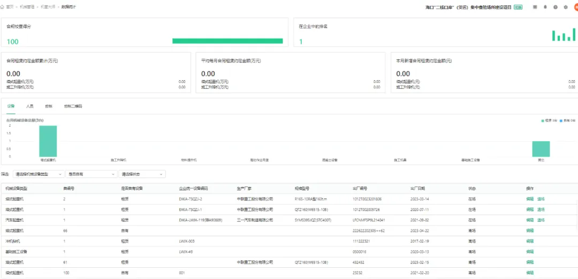Click 编辑 for row with 自编号 61
The width and height of the screenshot is (578, 279).
tap(530, 262)
